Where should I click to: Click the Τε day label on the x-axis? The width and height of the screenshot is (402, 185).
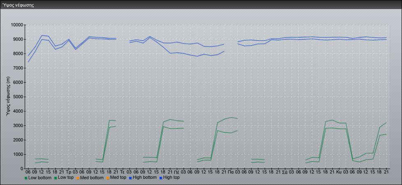coord(122,171)
